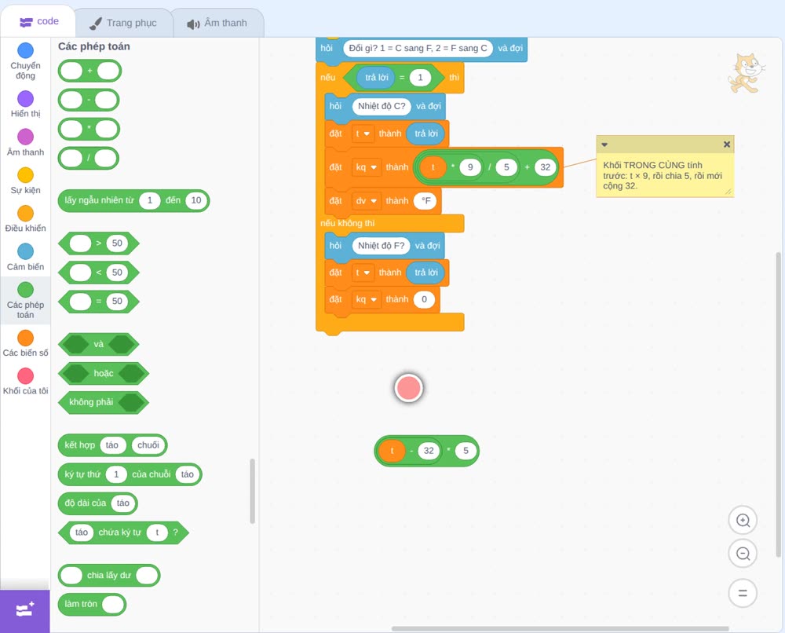Click the Scratch cat sprite watermark
785x633 pixels.
(x=746, y=74)
